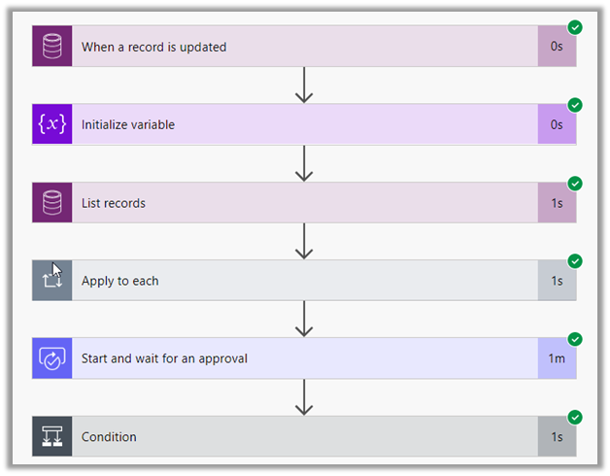Click the green checkmark on Apply to each
The height and width of the screenshot is (476, 610).
pos(574,261)
